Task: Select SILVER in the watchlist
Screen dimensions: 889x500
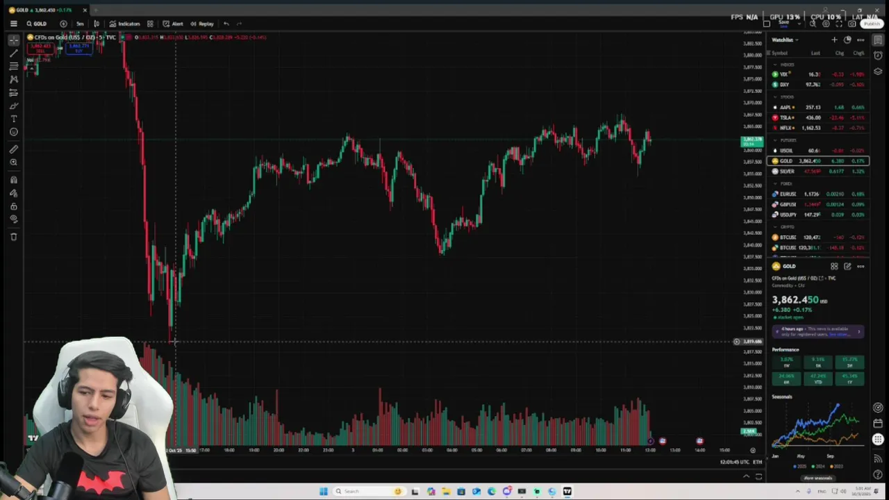Action: click(818, 172)
